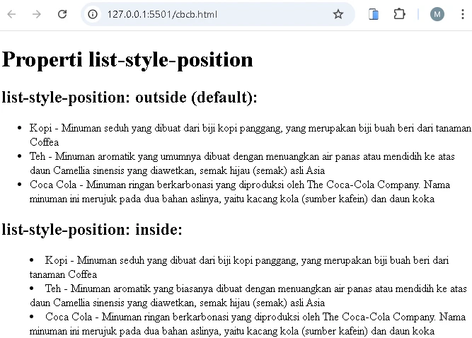Click the outside list Kopi item text
The image size is (472, 338).
pyautogui.click(x=251, y=135)
